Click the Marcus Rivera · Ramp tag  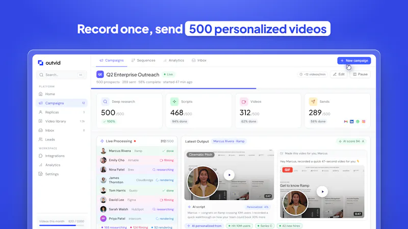[x=229, y=141]
